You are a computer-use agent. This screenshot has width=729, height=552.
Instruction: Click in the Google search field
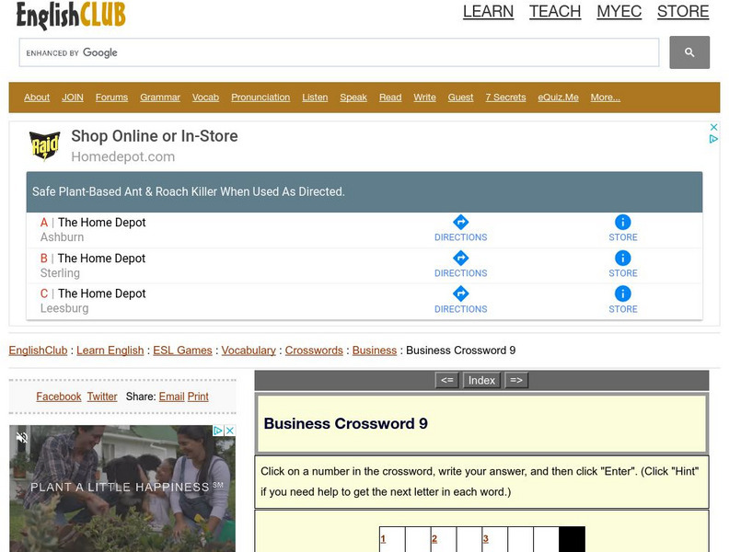coord(339,52)
